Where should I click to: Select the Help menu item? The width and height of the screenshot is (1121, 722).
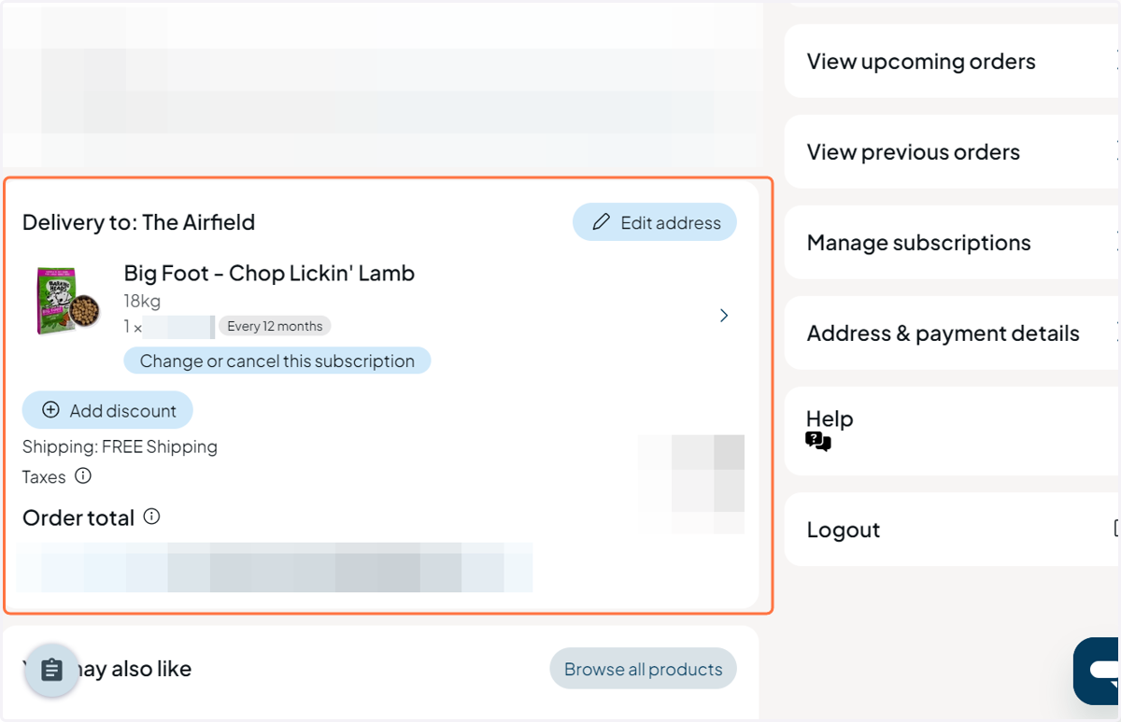(x=953, y=431)
